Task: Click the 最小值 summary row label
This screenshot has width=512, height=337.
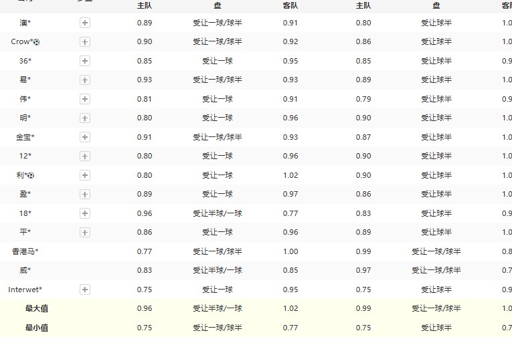Action: tap(37, 328)
